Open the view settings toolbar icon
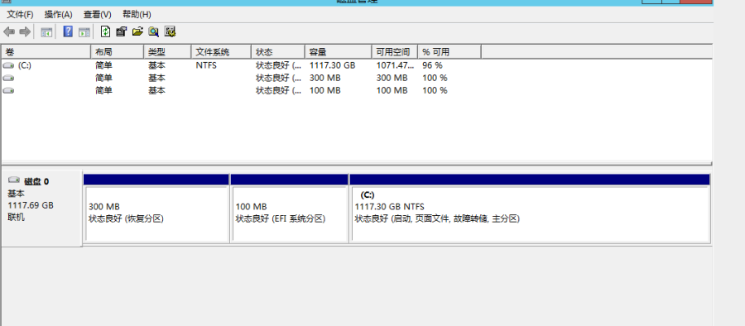Screen dimensions: 745x326 coord(170,32)
